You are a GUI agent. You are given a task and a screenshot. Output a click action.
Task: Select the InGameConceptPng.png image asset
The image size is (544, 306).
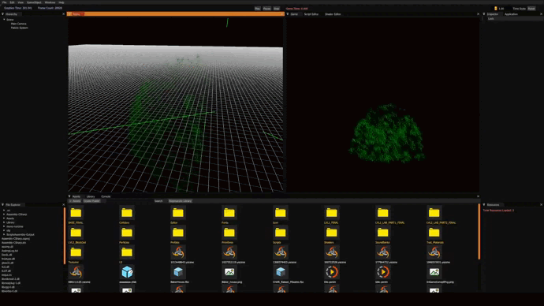pyautogui.click(x=434, y=272)
